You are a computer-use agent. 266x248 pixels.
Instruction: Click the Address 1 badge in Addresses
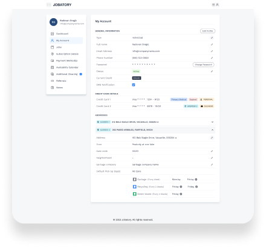coord(103,122)
